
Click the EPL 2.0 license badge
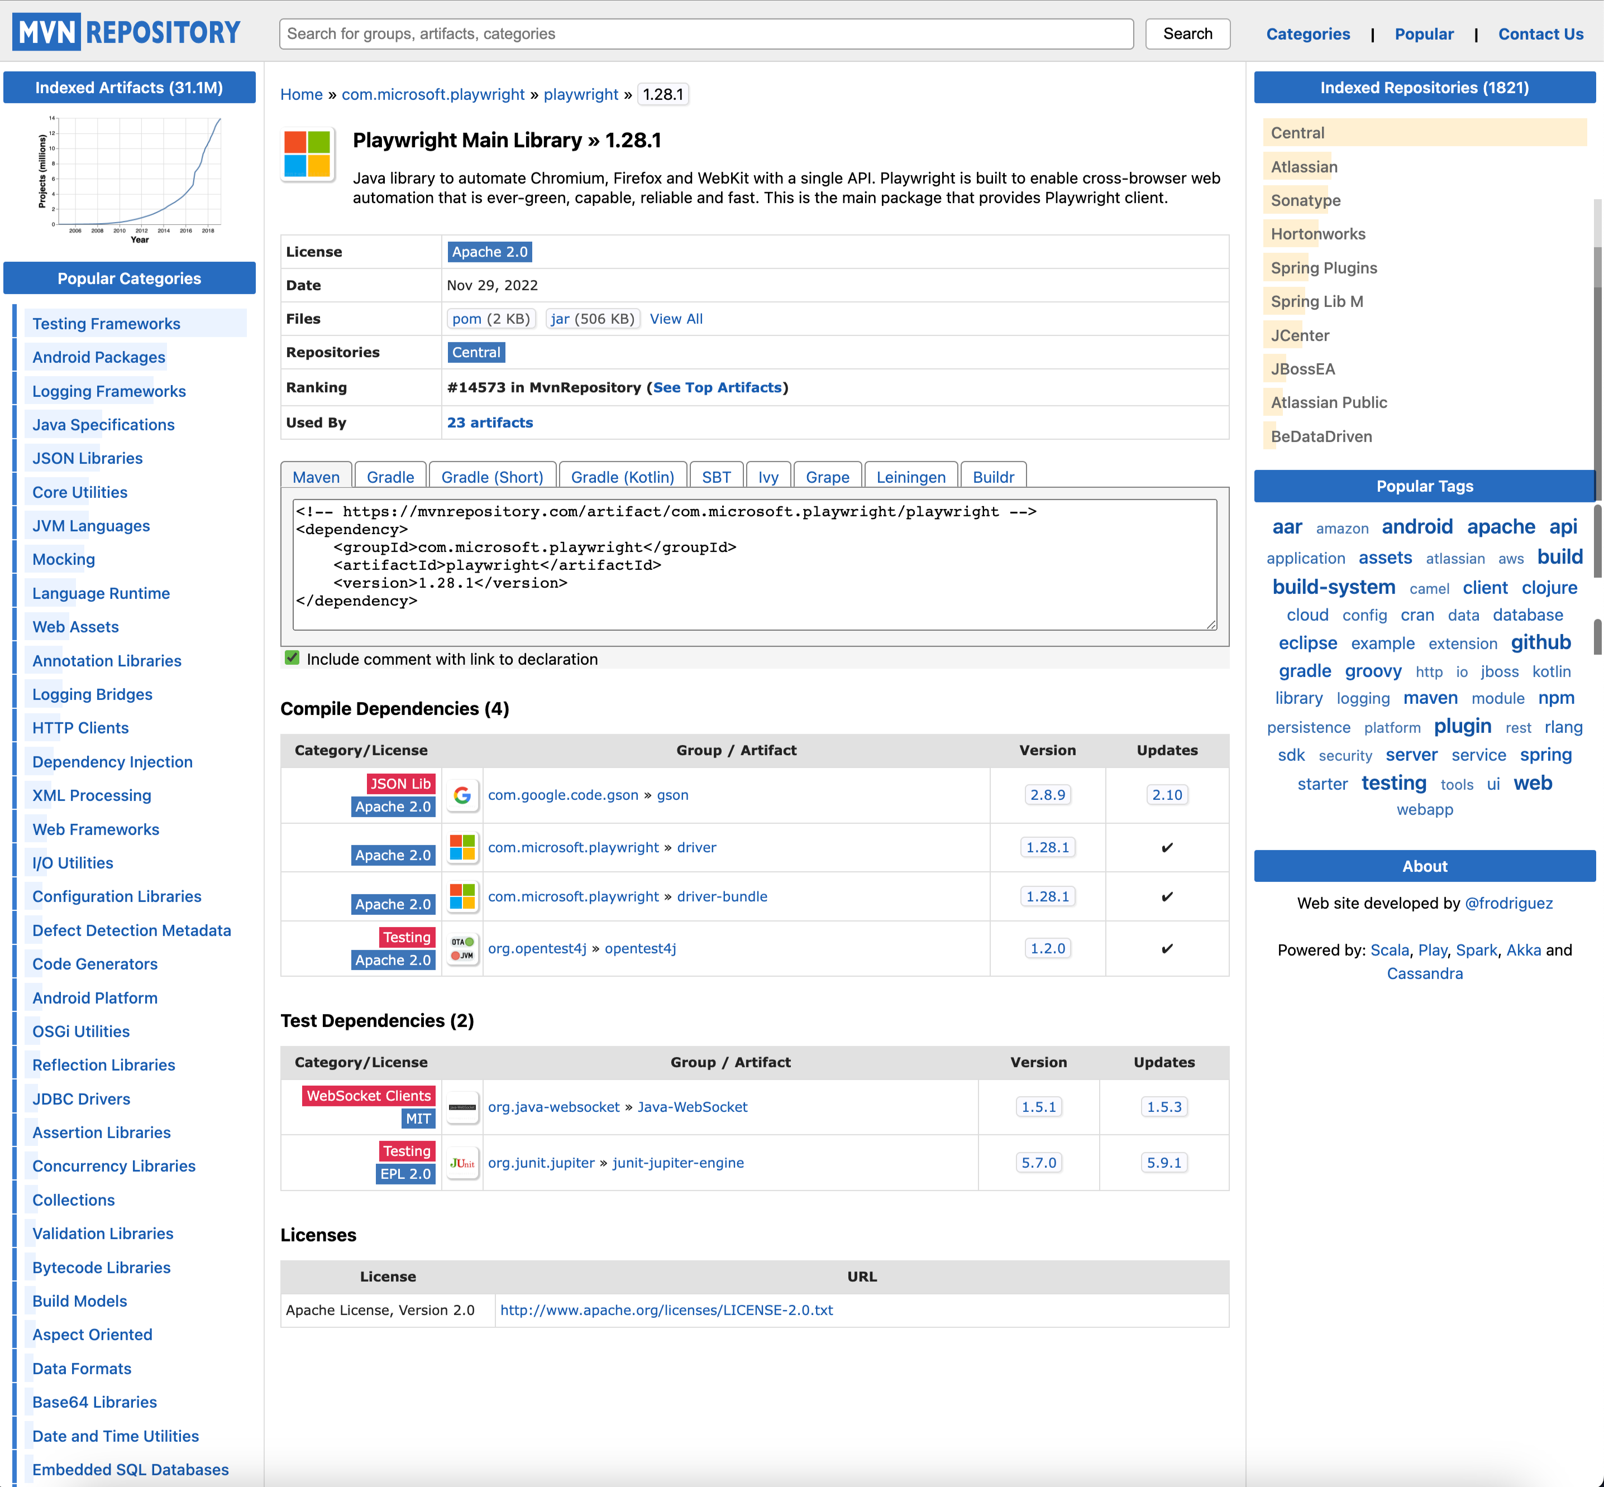405,1174
